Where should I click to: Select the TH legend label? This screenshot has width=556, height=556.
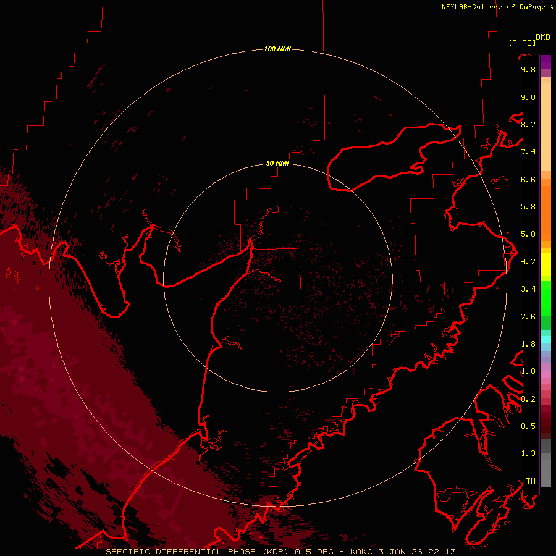point(531,481)
